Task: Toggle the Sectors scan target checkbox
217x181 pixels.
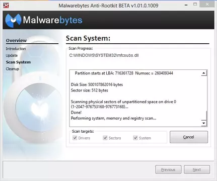Action: coord(105,138)
